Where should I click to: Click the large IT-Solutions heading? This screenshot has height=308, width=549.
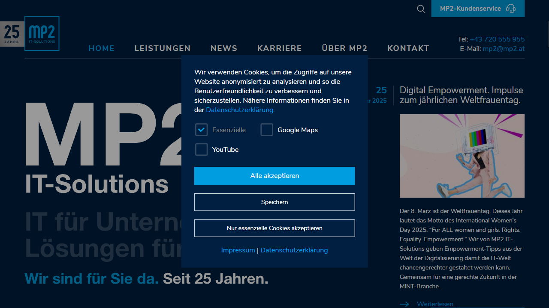(x=97, y=184)
